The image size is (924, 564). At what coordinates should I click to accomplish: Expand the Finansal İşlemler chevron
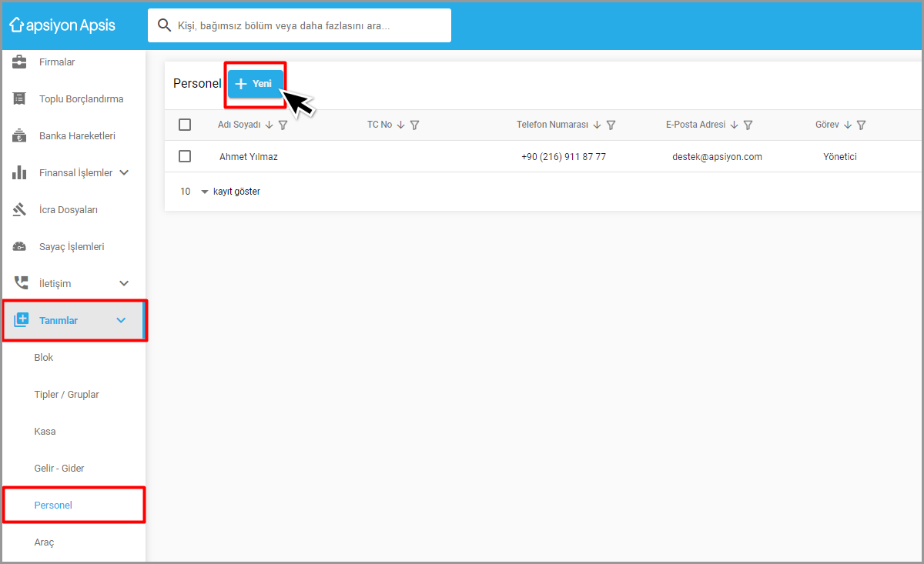coord(124,172)
